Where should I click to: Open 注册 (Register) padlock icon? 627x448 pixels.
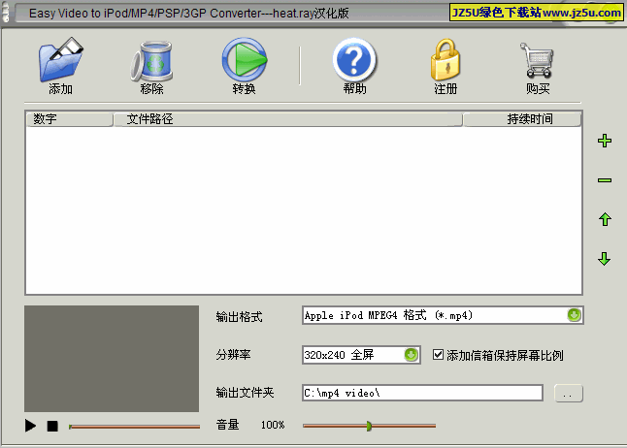click(x=445, y=59)
